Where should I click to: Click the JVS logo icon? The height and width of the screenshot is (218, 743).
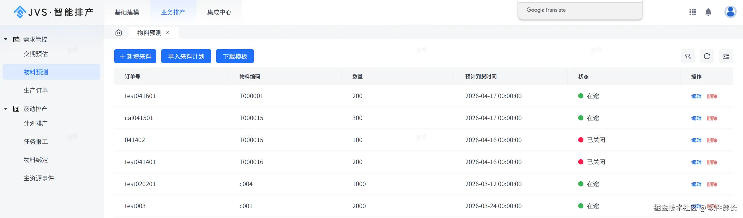tap(20, 12)
